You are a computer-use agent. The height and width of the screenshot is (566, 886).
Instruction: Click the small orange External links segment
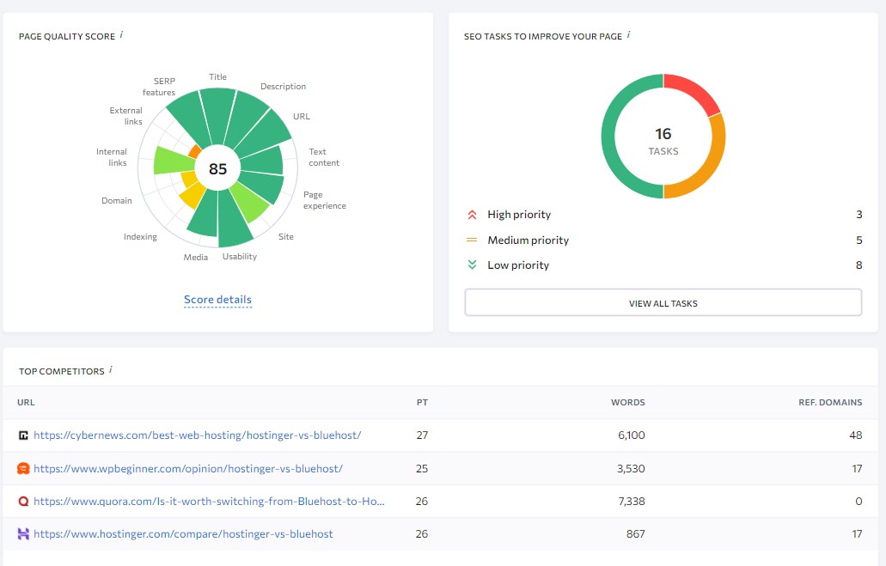pos(196,151)
